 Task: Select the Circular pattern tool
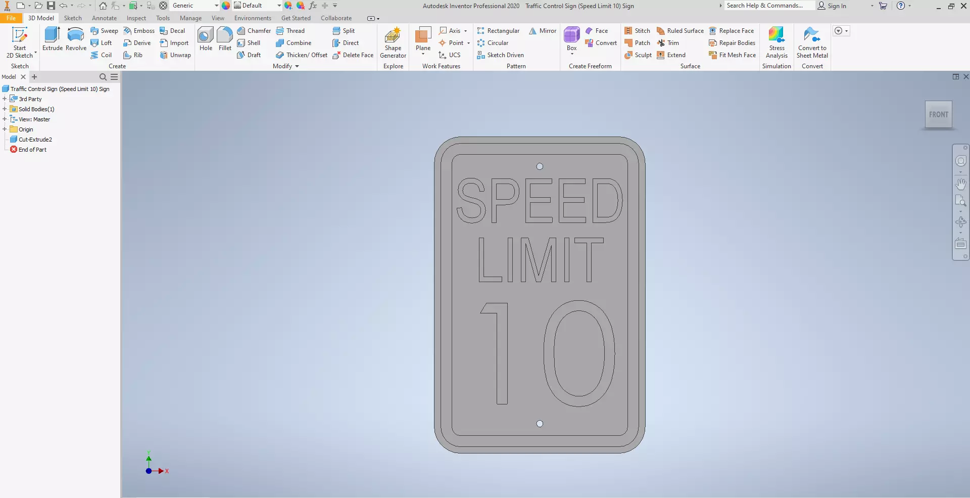[x=493, y=43]
